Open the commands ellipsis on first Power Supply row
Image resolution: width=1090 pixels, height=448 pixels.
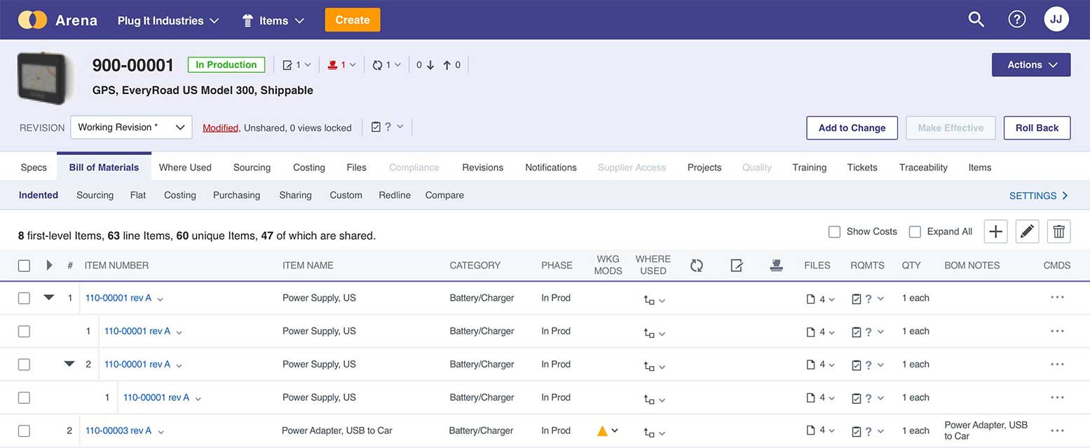(1057, 297)
